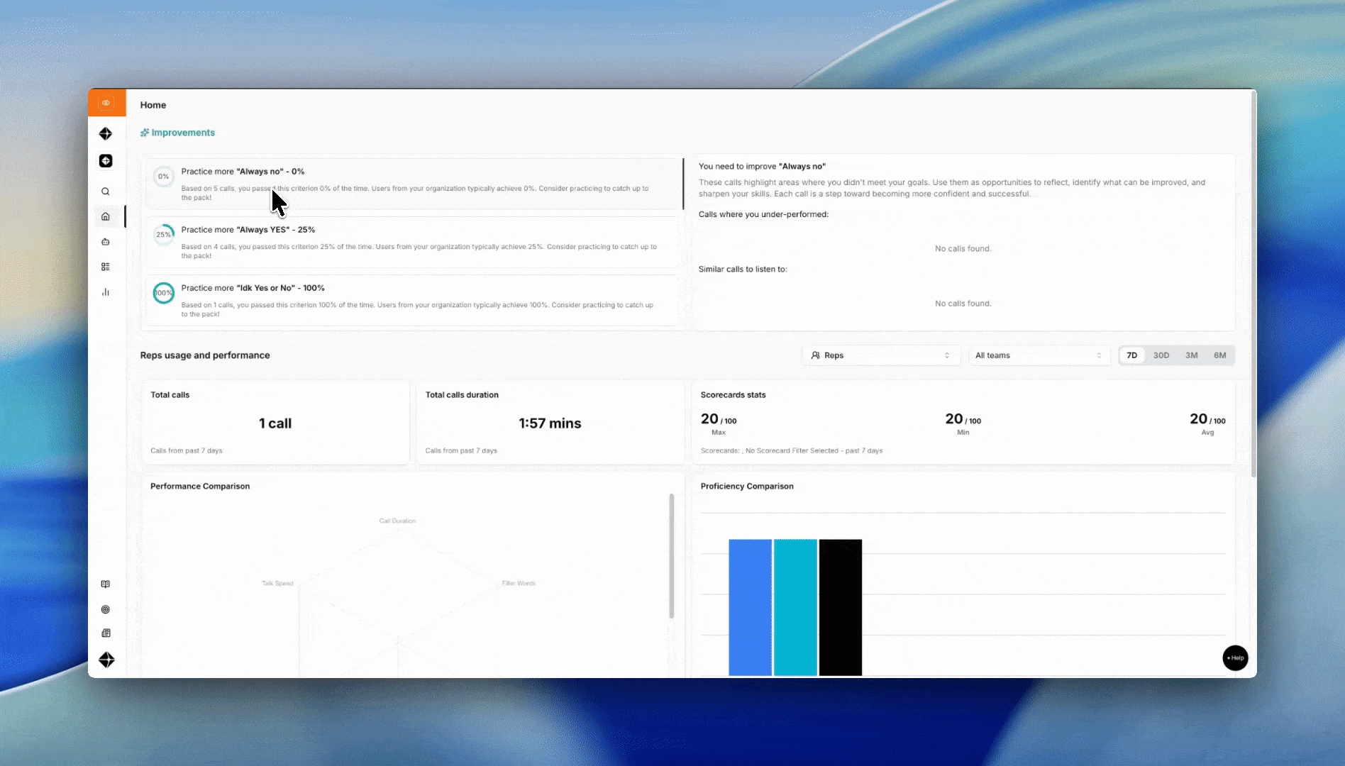1345x766 pixels.
Task: Open the newspaper icon in the sidebar
Action: [x=106, y=633]
